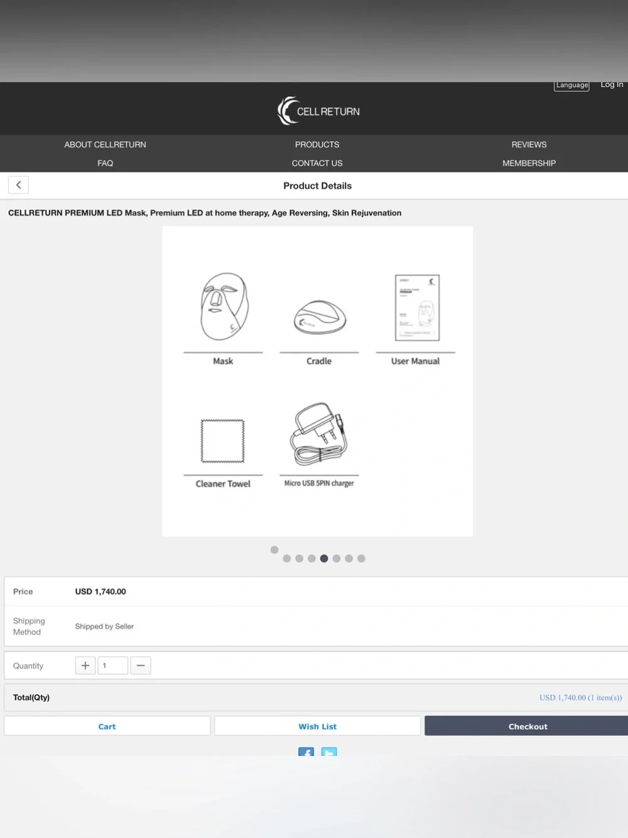Add the item to Cart
The height and width of the screenshot is (838, 628).
point(107,726)
